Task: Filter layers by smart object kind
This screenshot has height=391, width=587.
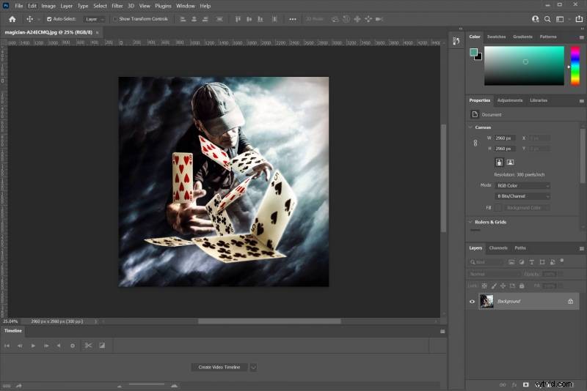Action: (x=553, y=262)
